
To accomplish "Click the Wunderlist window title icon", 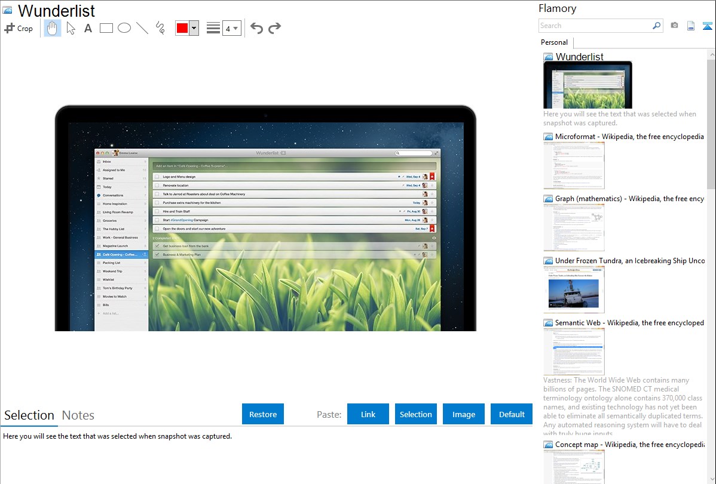I will tap(8, 10).
